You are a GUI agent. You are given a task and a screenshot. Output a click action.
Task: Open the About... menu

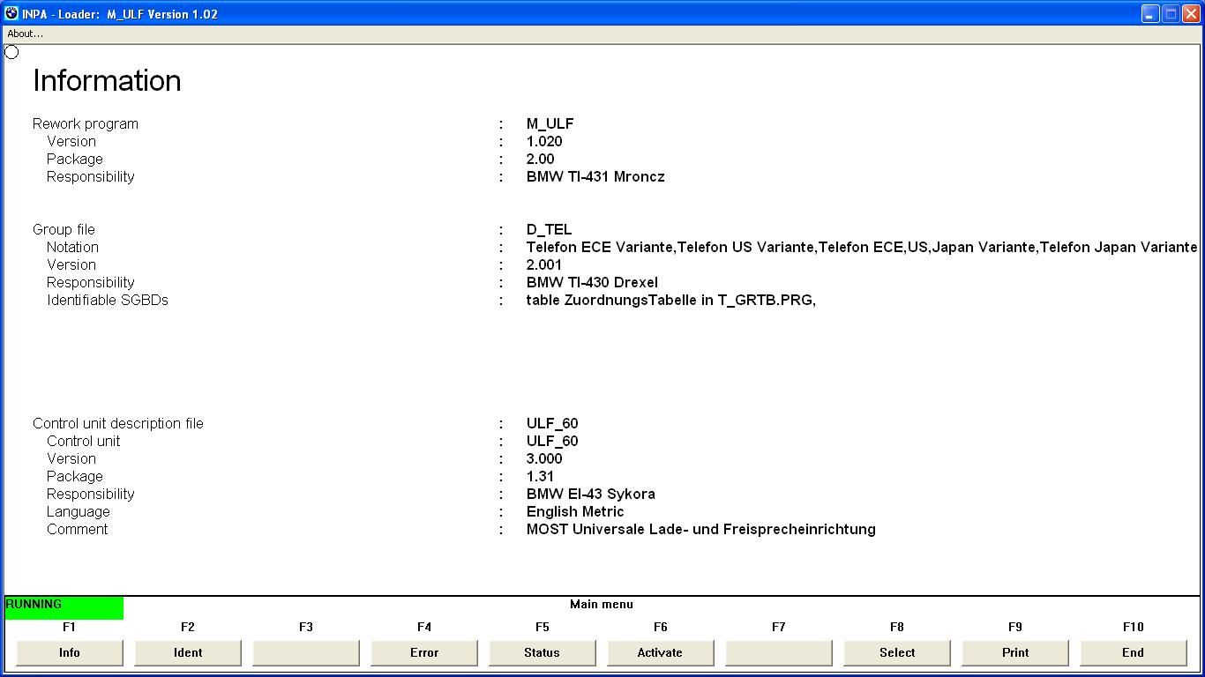click(25, 33)
